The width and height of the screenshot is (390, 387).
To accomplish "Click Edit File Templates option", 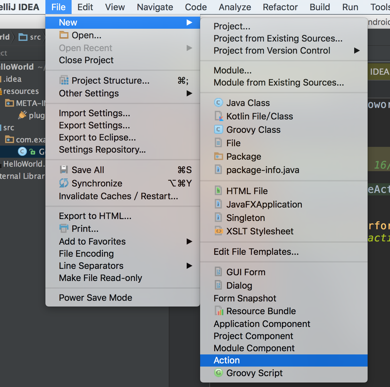I will pyautogui.click(x=256, y=252).
